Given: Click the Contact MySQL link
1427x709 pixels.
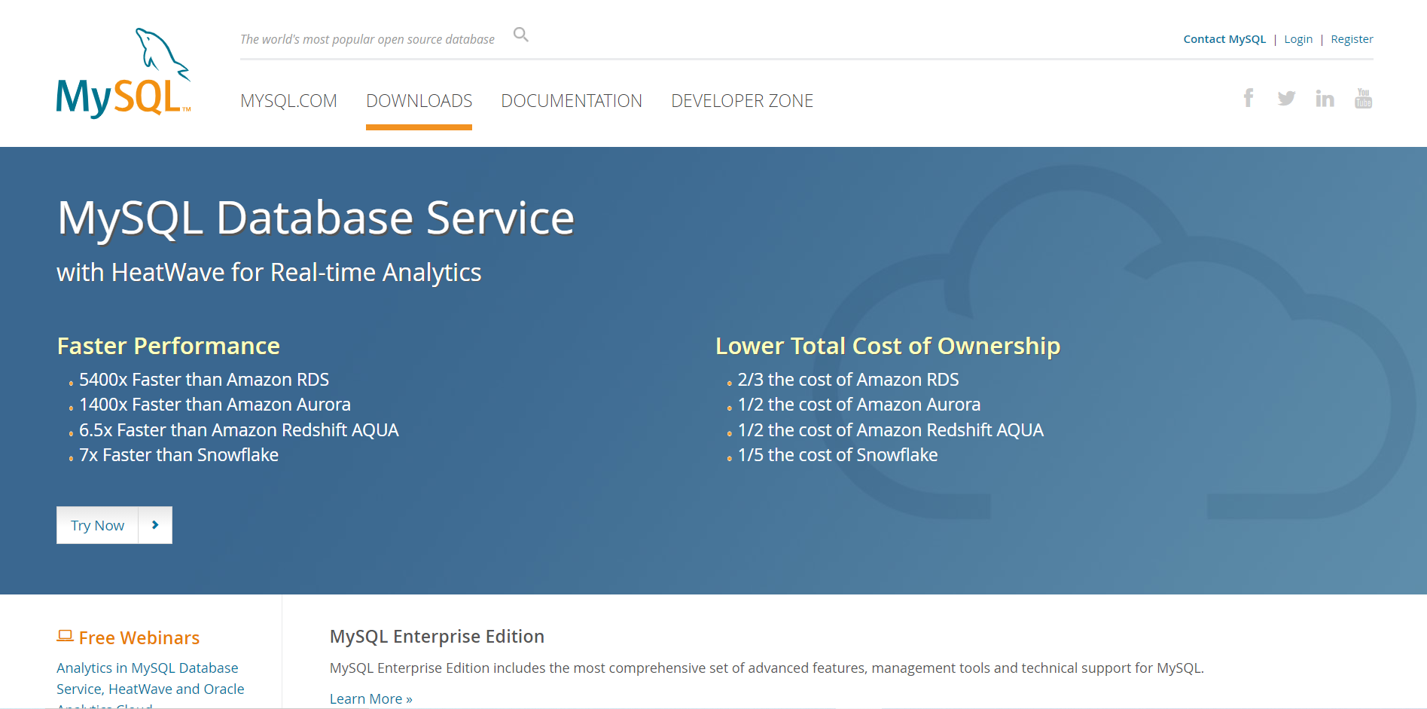Looking at the screenshot, I should click(x=1224, y=39).
